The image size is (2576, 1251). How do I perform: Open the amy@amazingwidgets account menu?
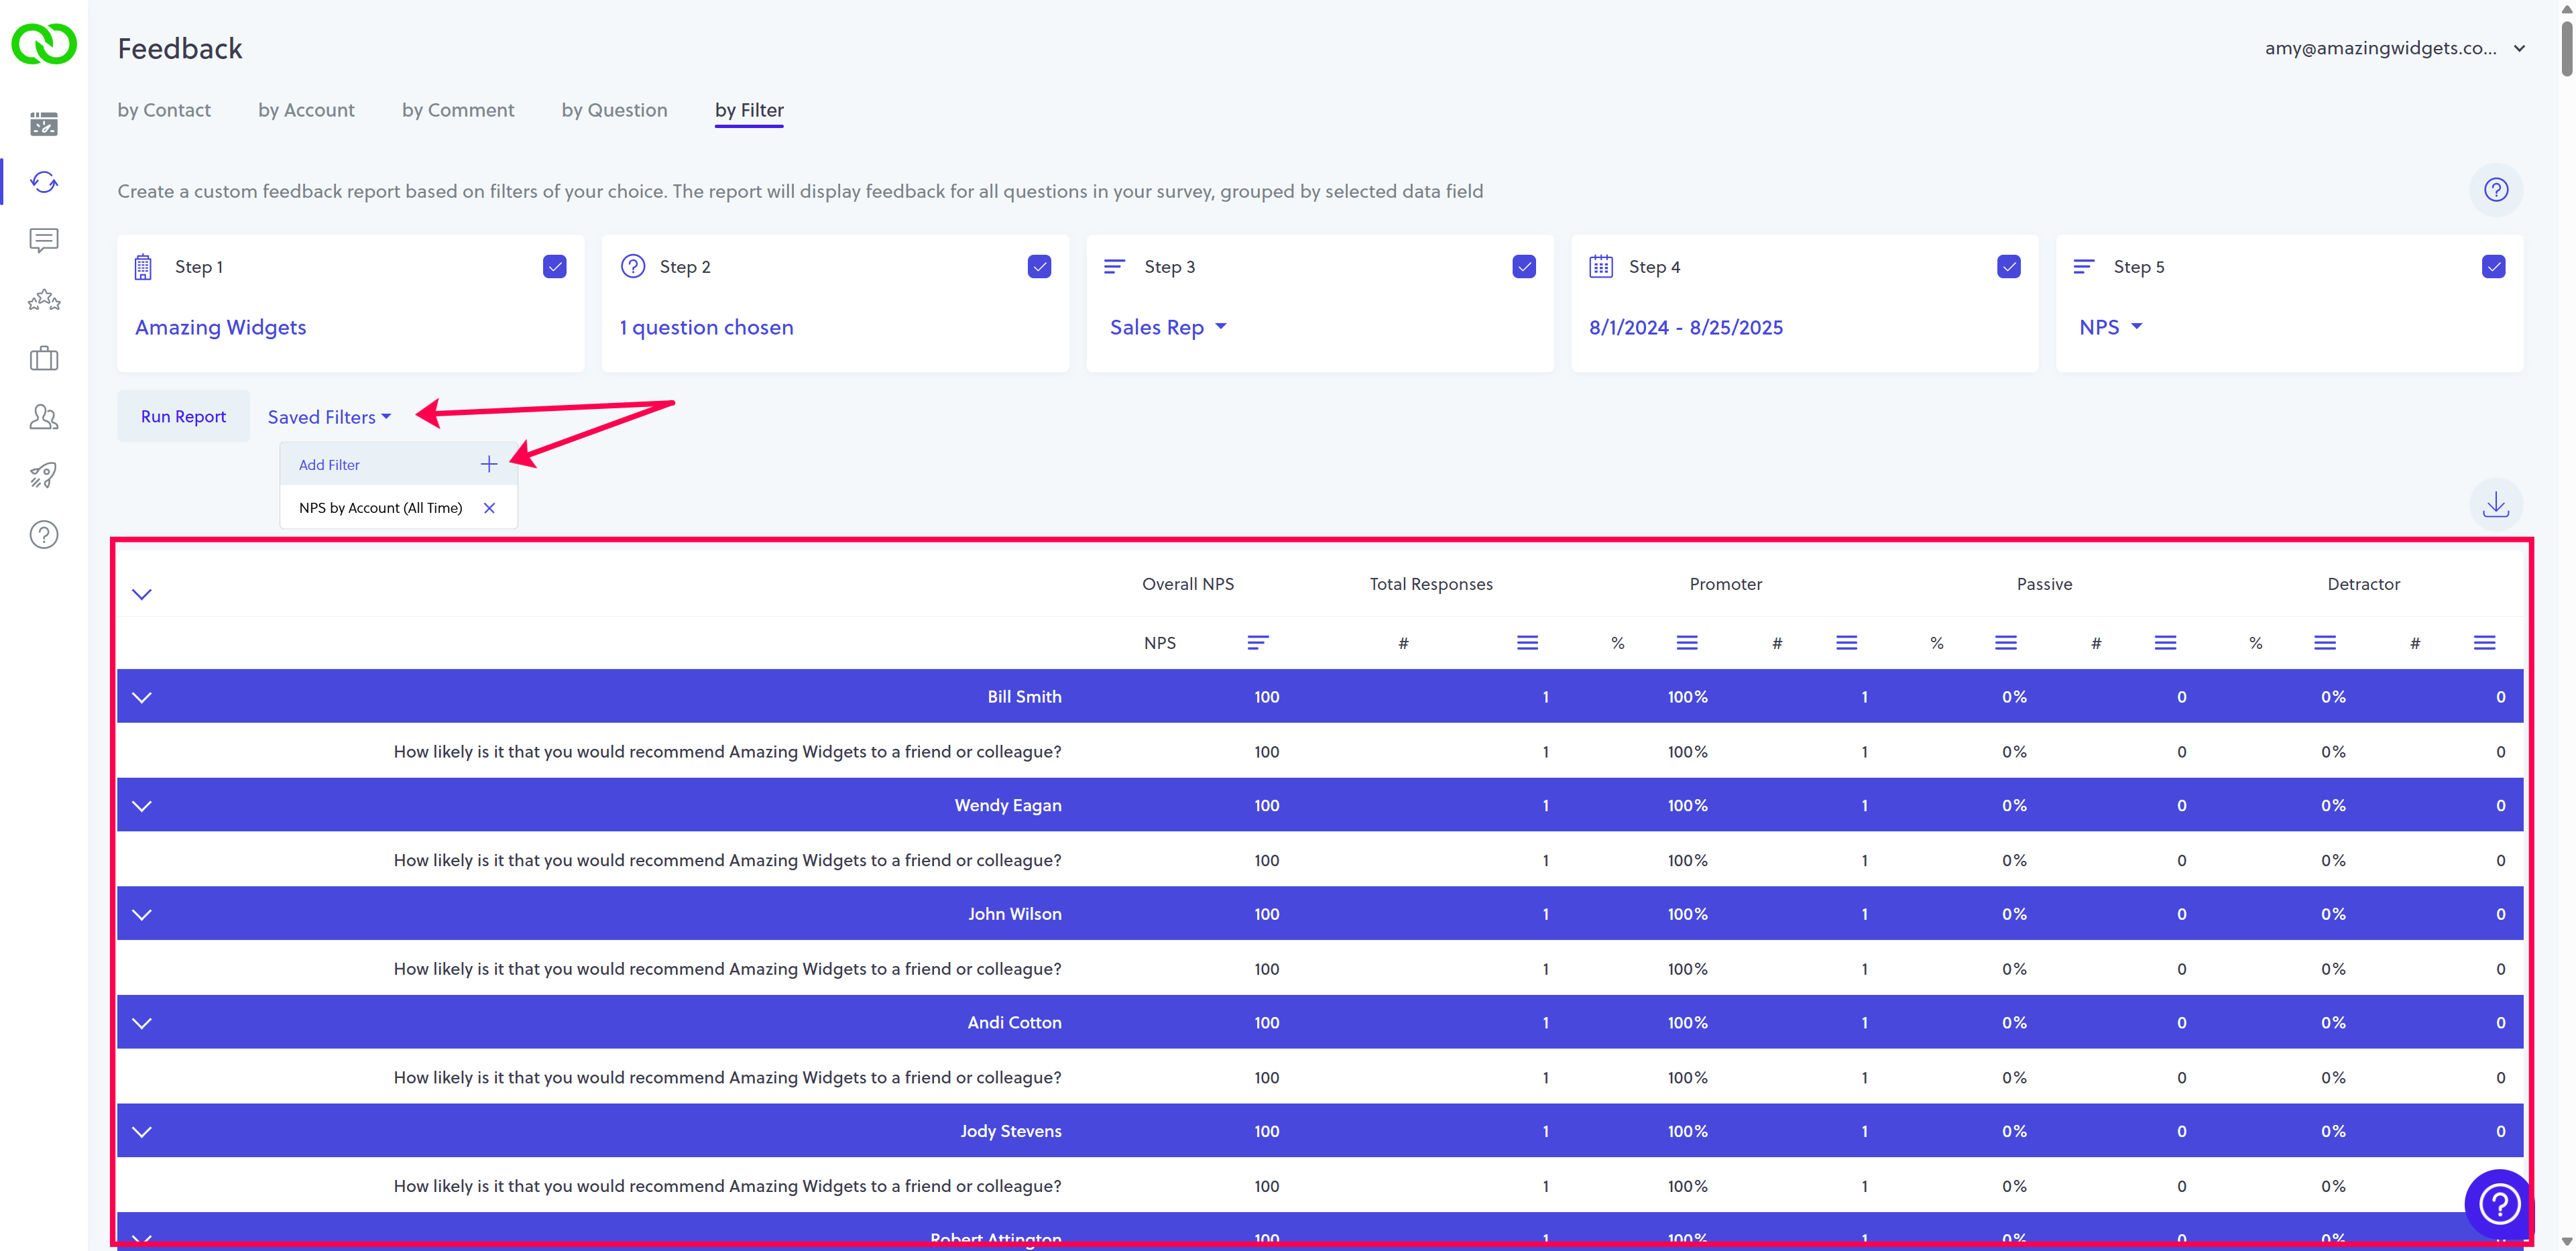tap(2395, 48)
